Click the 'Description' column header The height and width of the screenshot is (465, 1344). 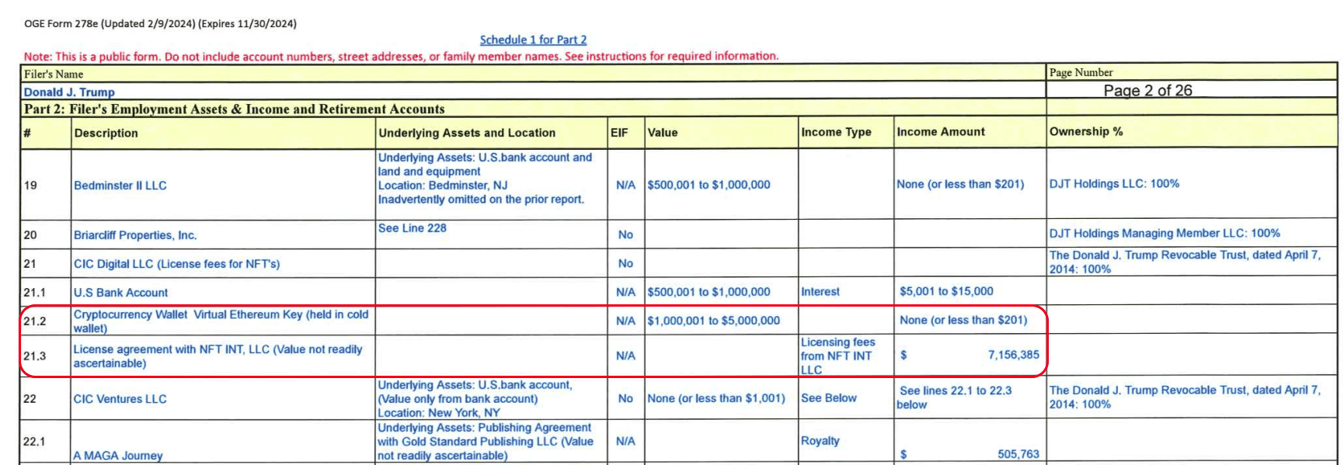(106, 133)
